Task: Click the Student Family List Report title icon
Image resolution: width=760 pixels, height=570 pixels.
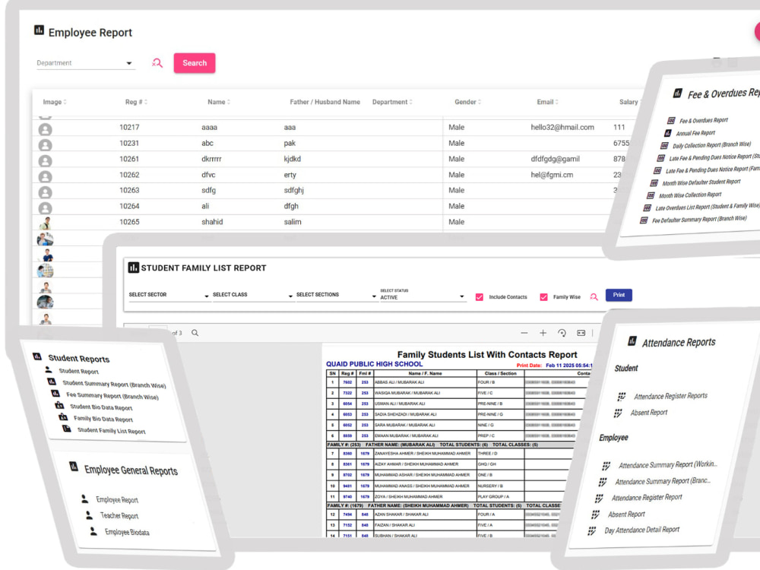Action: click(133, 268)
